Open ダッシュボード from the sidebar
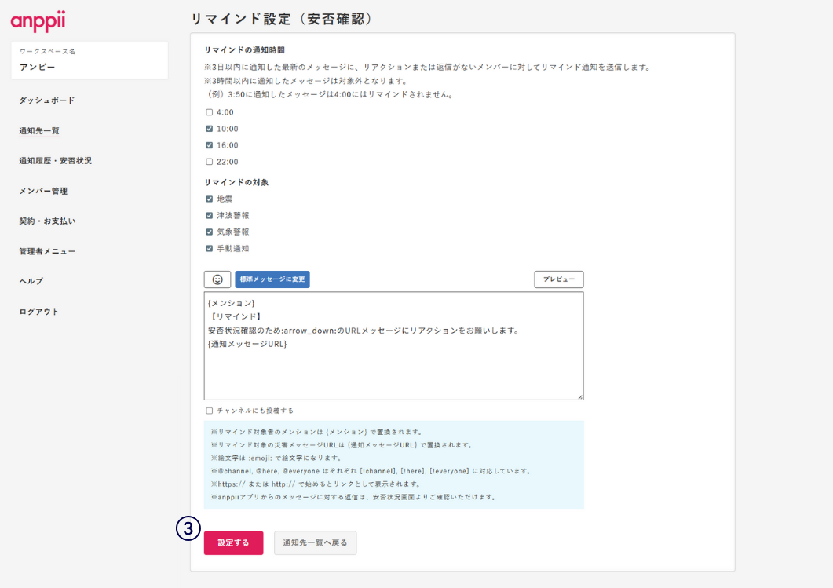The width and height of the screenshot is (833, 588). 47,100
